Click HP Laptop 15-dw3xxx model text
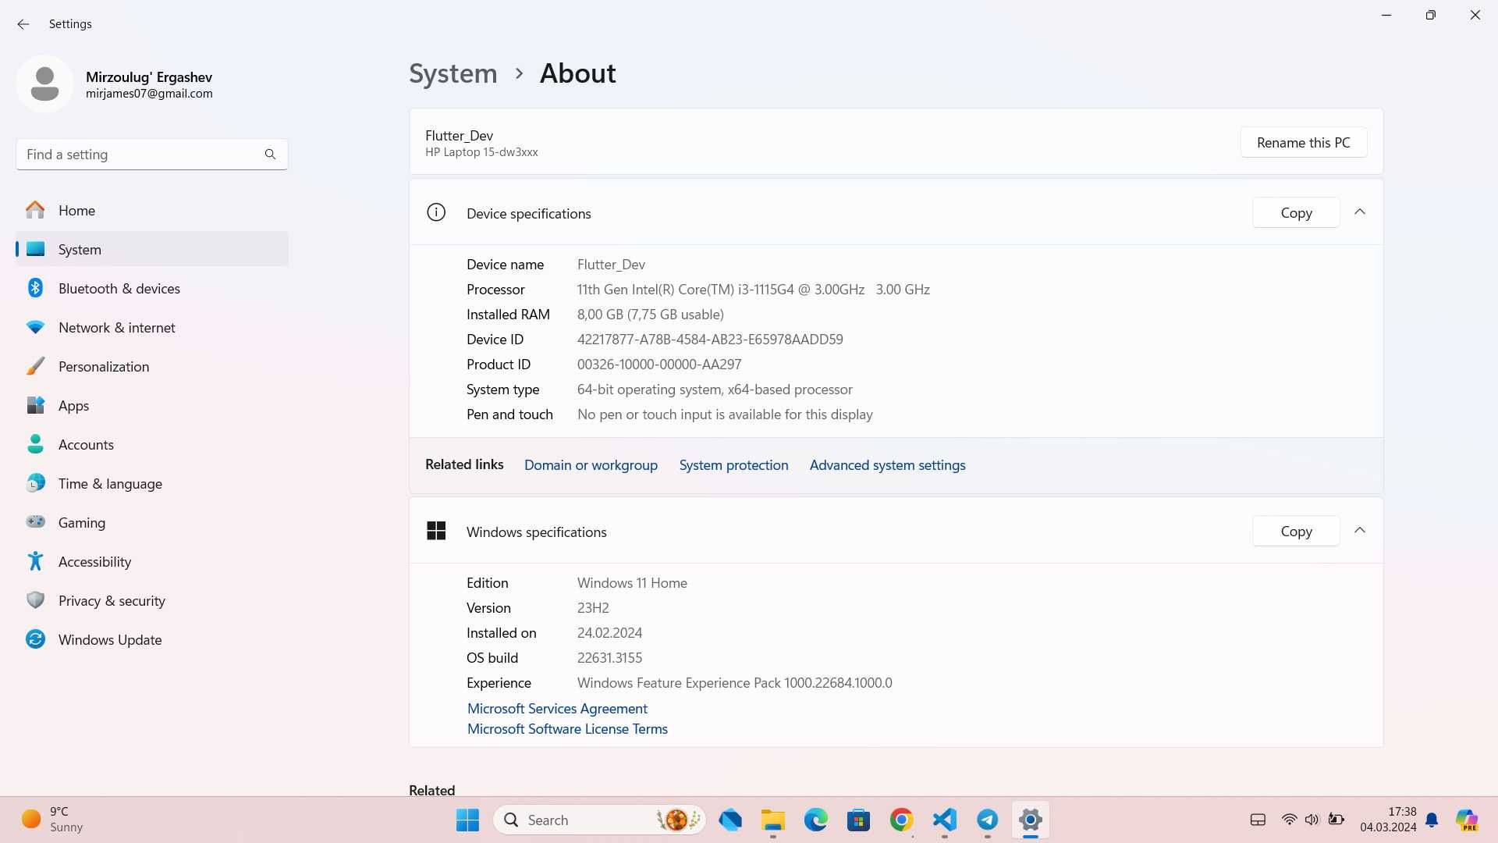This screenshot has height=843, width=1498. point(481,152)
